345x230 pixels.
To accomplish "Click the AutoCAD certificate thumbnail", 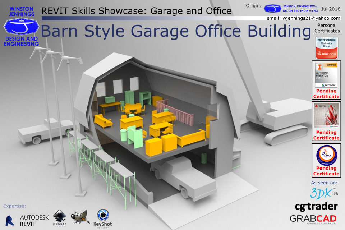I will click(326, 116).
